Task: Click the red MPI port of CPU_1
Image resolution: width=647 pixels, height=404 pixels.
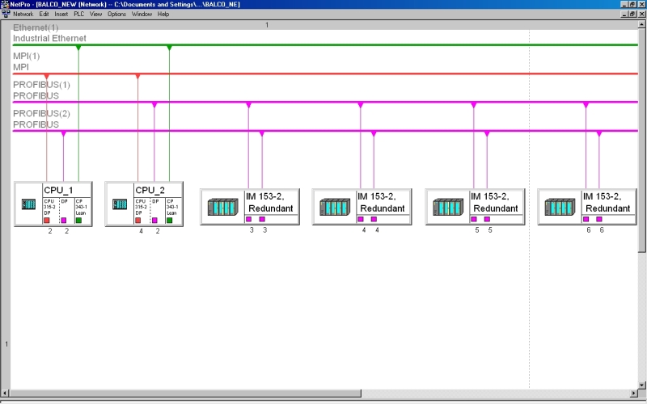Action: click(x=47, y=220)
